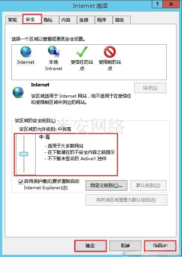This screenshot has width=182, height=257.
Task: Click the 取消 button
Action: (x=125, y=246)
